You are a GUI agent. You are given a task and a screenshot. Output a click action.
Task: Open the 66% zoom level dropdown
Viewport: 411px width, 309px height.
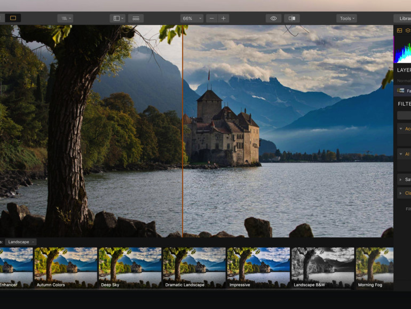[192, 18]
